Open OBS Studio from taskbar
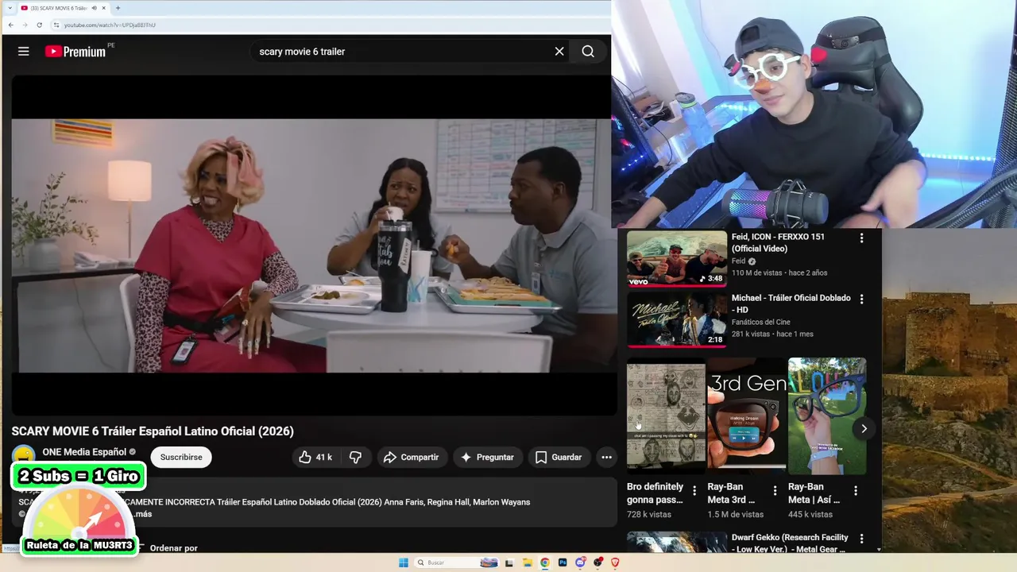1017x572 pixels. [597, 562]
